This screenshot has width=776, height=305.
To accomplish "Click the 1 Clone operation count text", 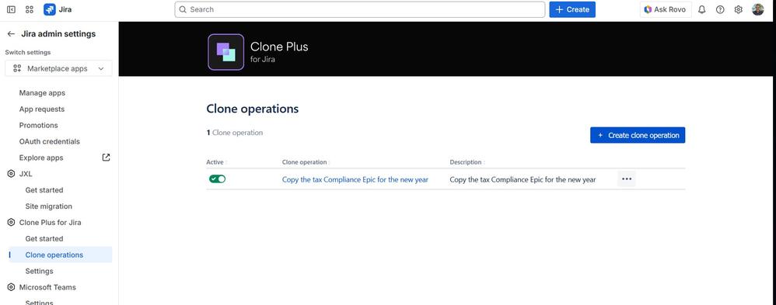I will (x=235, y=133).
